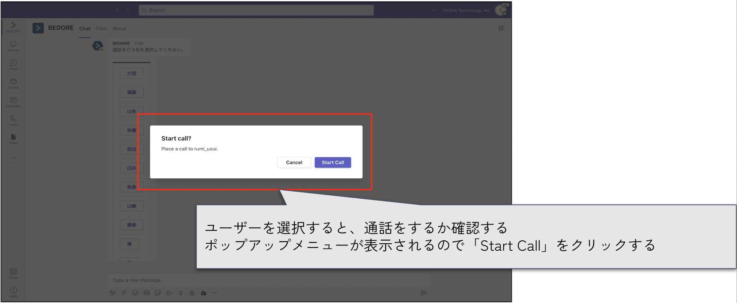Switch to the Files tab
The width and height of the screenshot is (737, 303).
(x=101, y=28)
